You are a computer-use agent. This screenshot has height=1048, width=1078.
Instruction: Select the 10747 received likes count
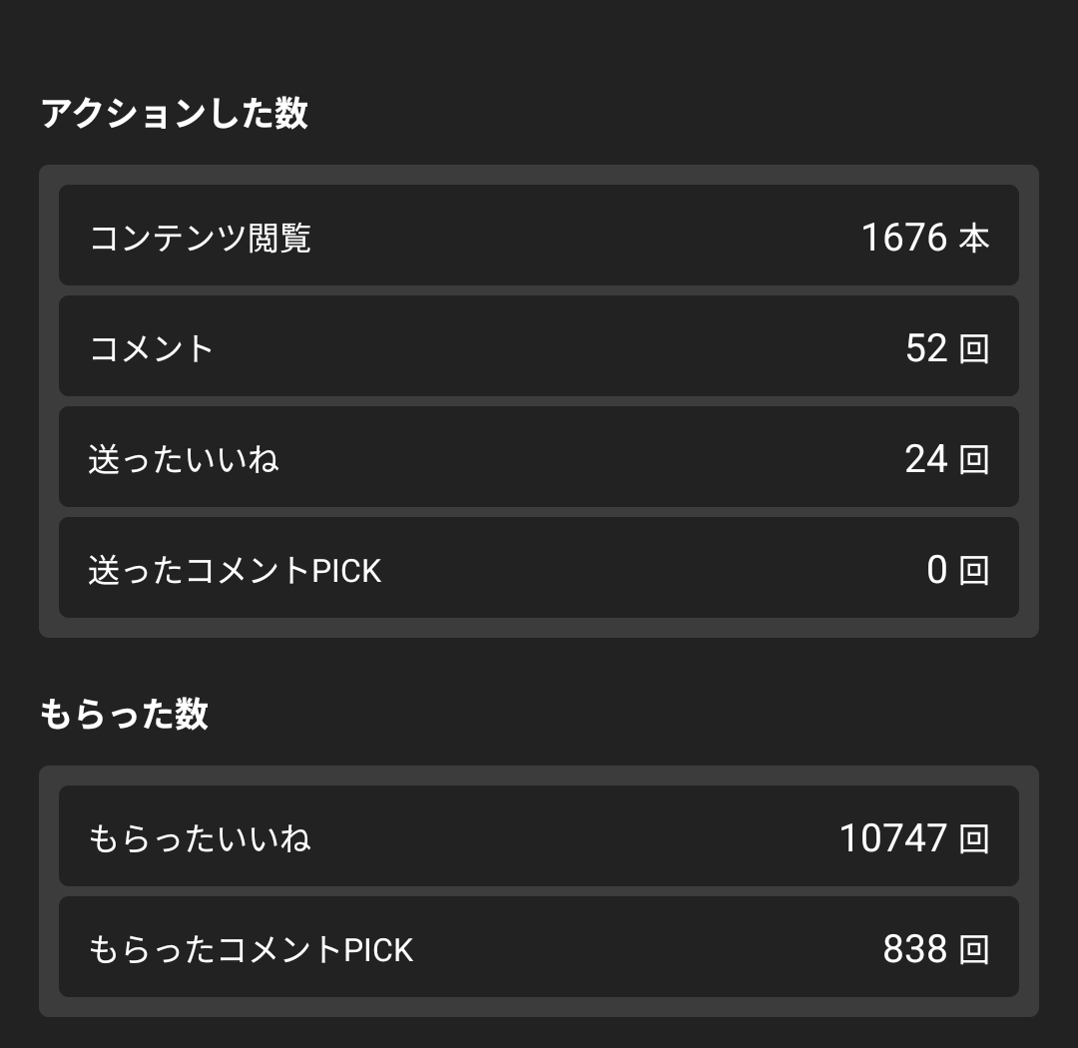tap(892, 837)
